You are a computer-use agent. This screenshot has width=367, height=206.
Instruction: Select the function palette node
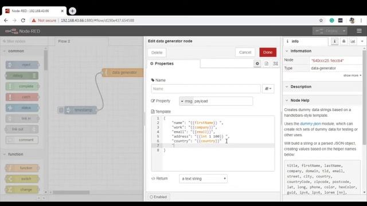pyautogui.click(x=22, y=168)
